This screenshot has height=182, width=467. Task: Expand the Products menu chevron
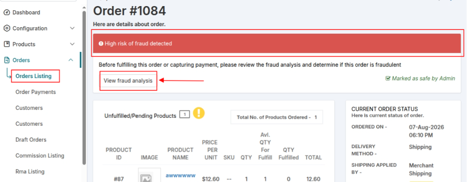coord(72,44)
